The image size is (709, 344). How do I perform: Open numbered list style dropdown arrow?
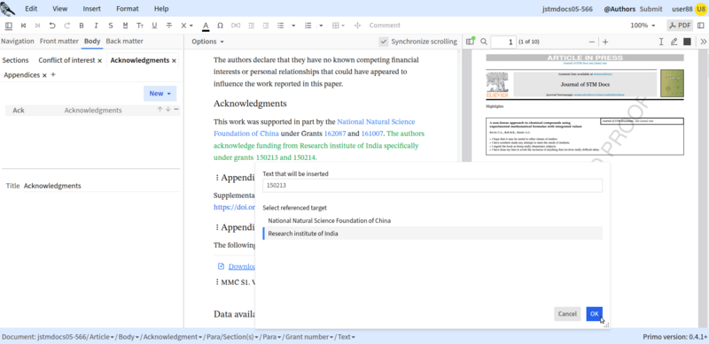(321, 26)
